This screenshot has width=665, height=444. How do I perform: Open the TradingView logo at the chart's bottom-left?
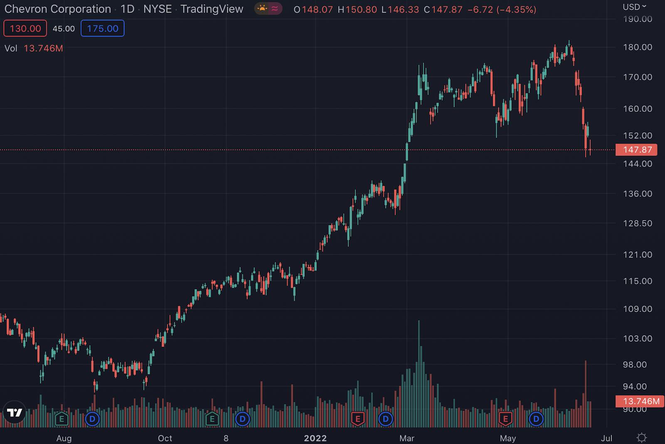pos(15,412)
